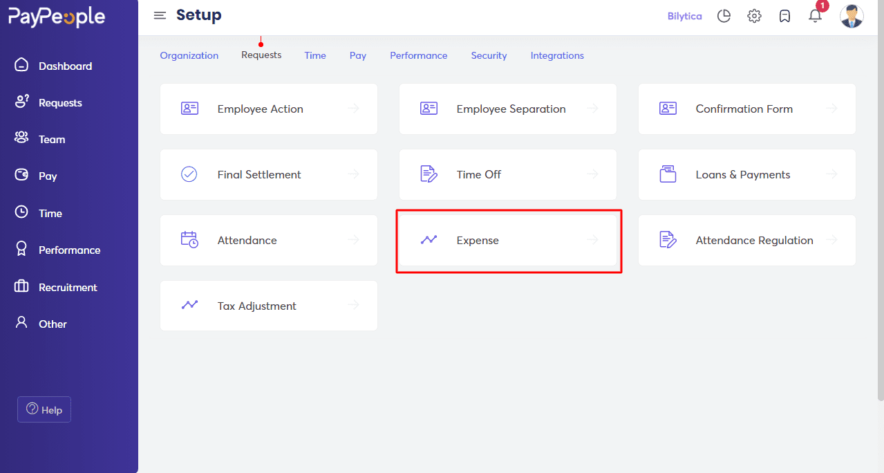Click the Requests icon in sidebar
Viewport: 884px width, 473px height.
[21, 102]
